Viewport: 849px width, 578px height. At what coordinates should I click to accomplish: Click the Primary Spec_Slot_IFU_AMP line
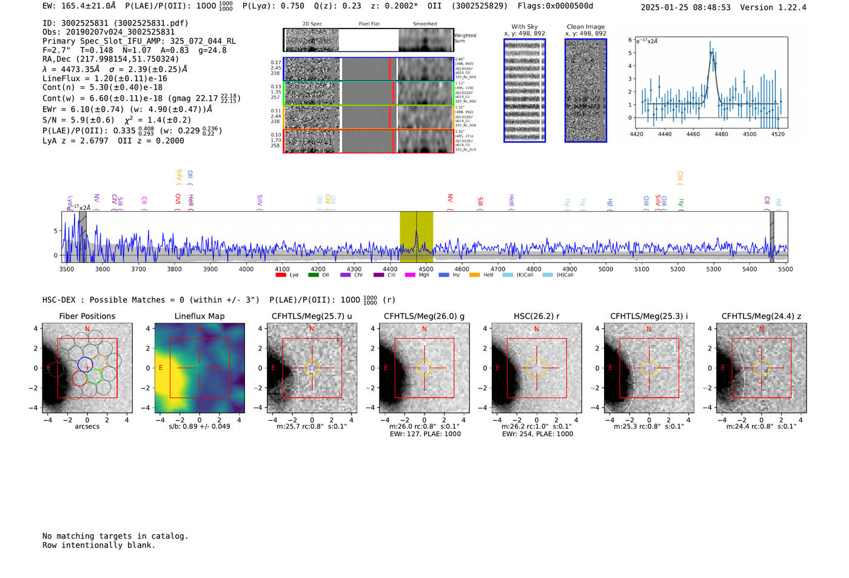[x=139, y=41]
